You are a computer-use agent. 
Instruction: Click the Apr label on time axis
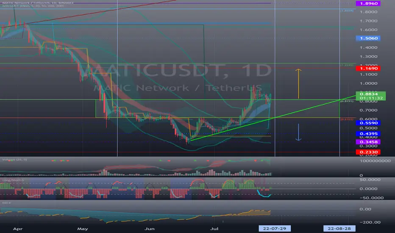[18, 229]
